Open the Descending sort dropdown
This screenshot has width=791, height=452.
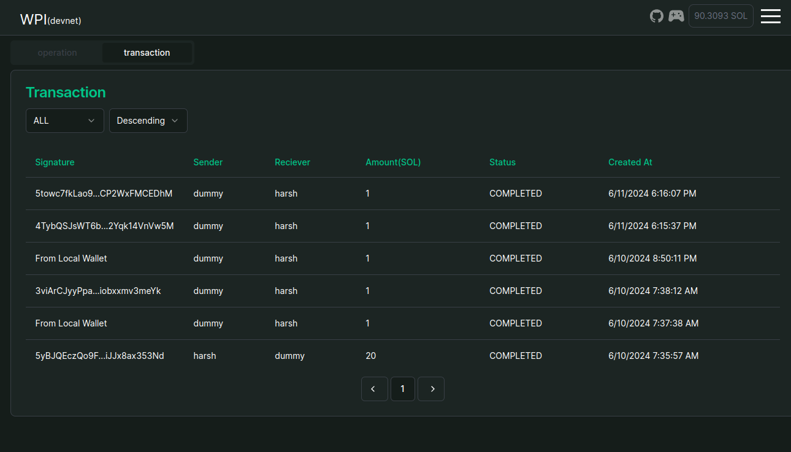coord(148,121)
